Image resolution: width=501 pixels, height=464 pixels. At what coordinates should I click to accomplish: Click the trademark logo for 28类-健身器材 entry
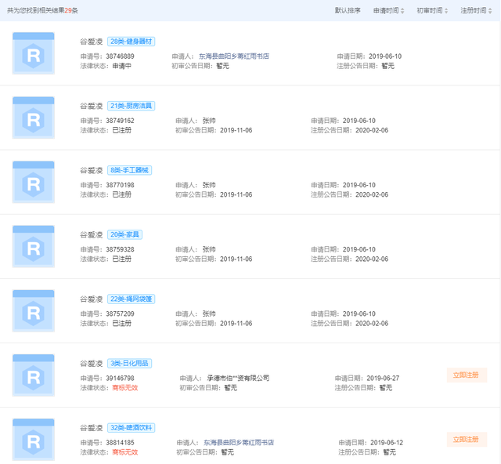34,53
